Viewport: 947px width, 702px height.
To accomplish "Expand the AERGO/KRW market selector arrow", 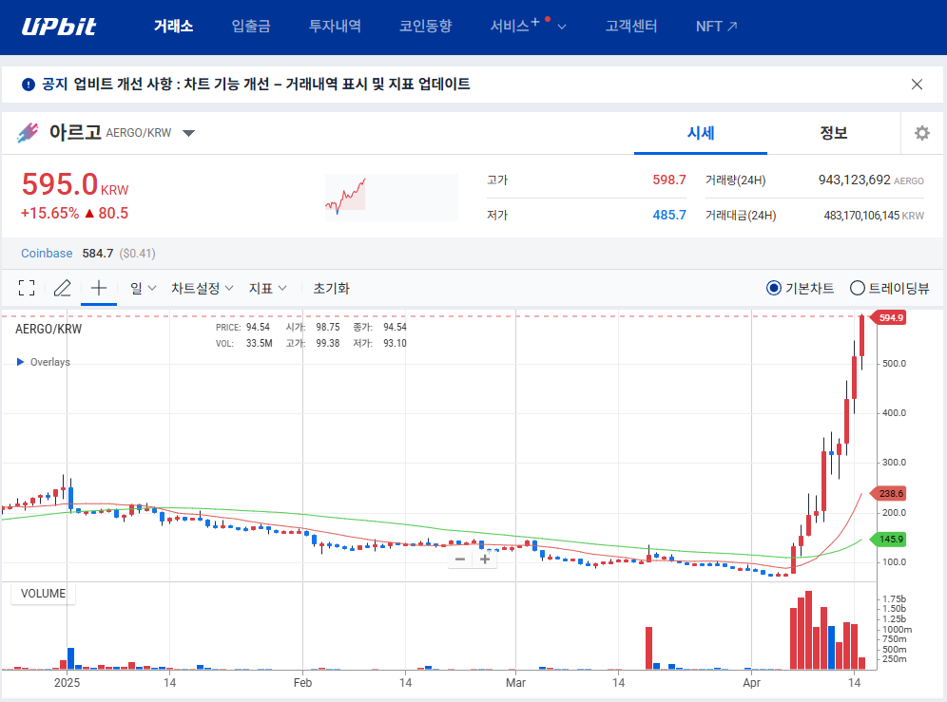I will 189,133.
